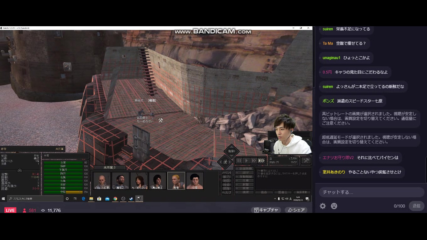Open the ヘルプ help menu
The image size is (427, 240).
point(226,192)
